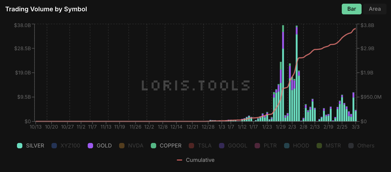391x172 pixels.
Task: Click the GOLD purple color swatch
Action: coord(90,146)
